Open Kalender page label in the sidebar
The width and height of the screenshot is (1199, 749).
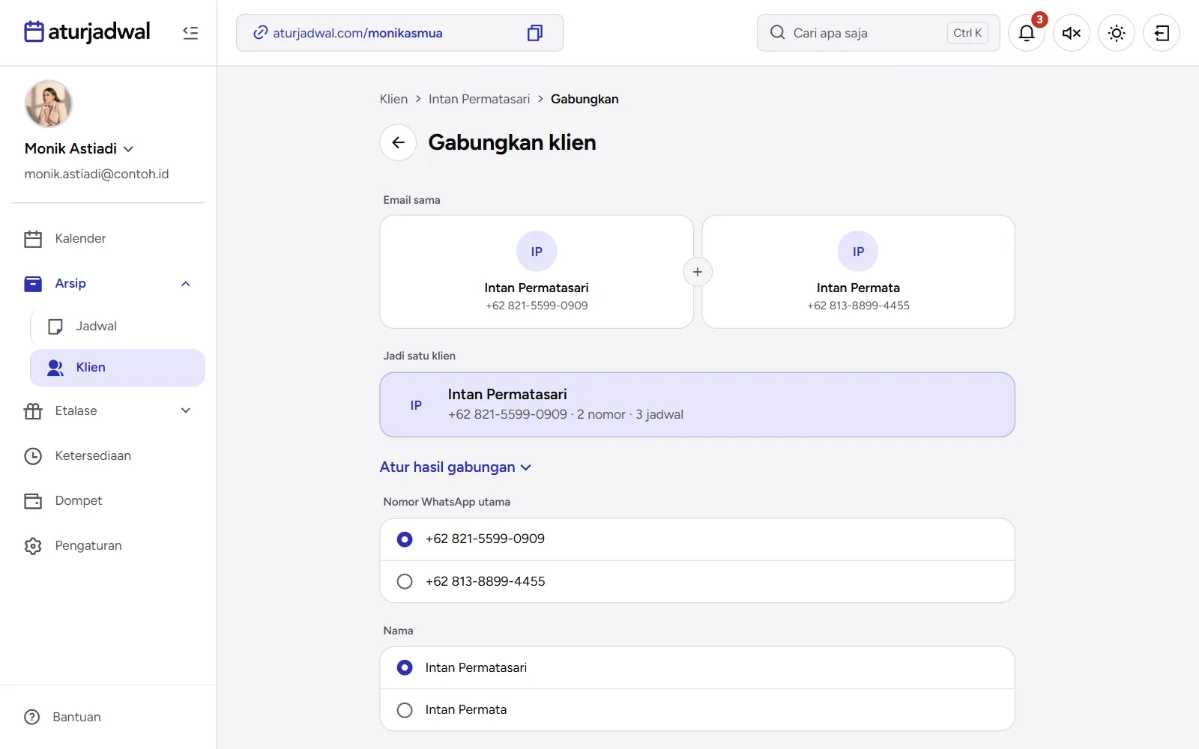[x=80, y=238]
